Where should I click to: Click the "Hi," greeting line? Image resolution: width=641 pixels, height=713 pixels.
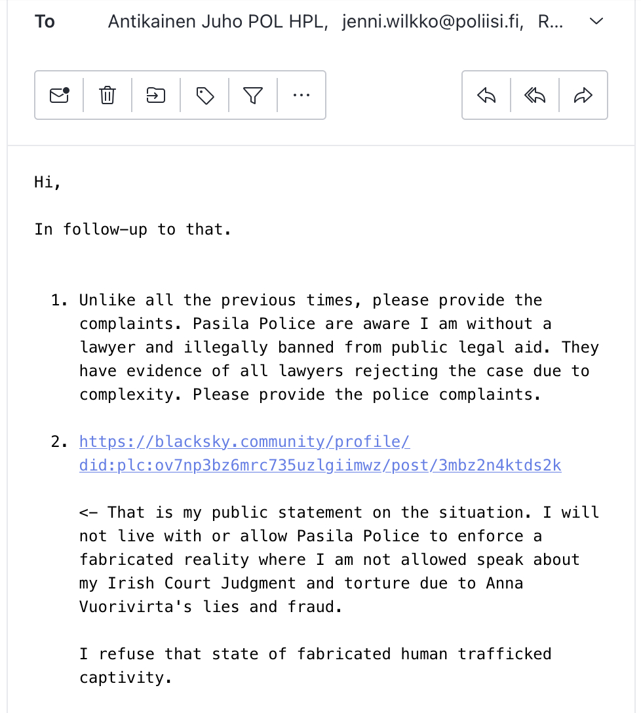[x=48, y=182]
